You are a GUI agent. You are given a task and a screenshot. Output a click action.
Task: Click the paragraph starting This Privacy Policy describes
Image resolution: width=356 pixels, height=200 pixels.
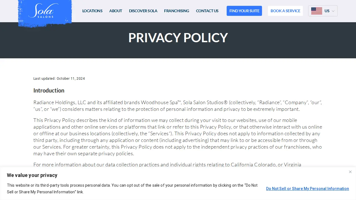click(178, 137)
